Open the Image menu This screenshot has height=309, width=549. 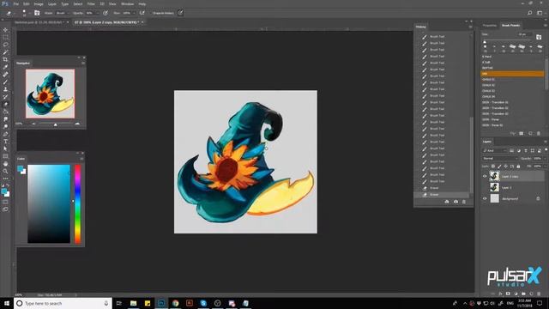click(x=39, y=3)
